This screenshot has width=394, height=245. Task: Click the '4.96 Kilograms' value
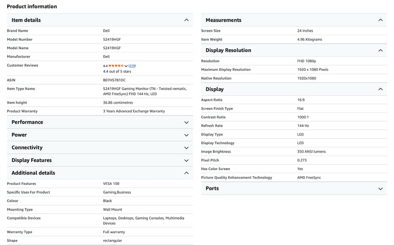tap(309, 40)
